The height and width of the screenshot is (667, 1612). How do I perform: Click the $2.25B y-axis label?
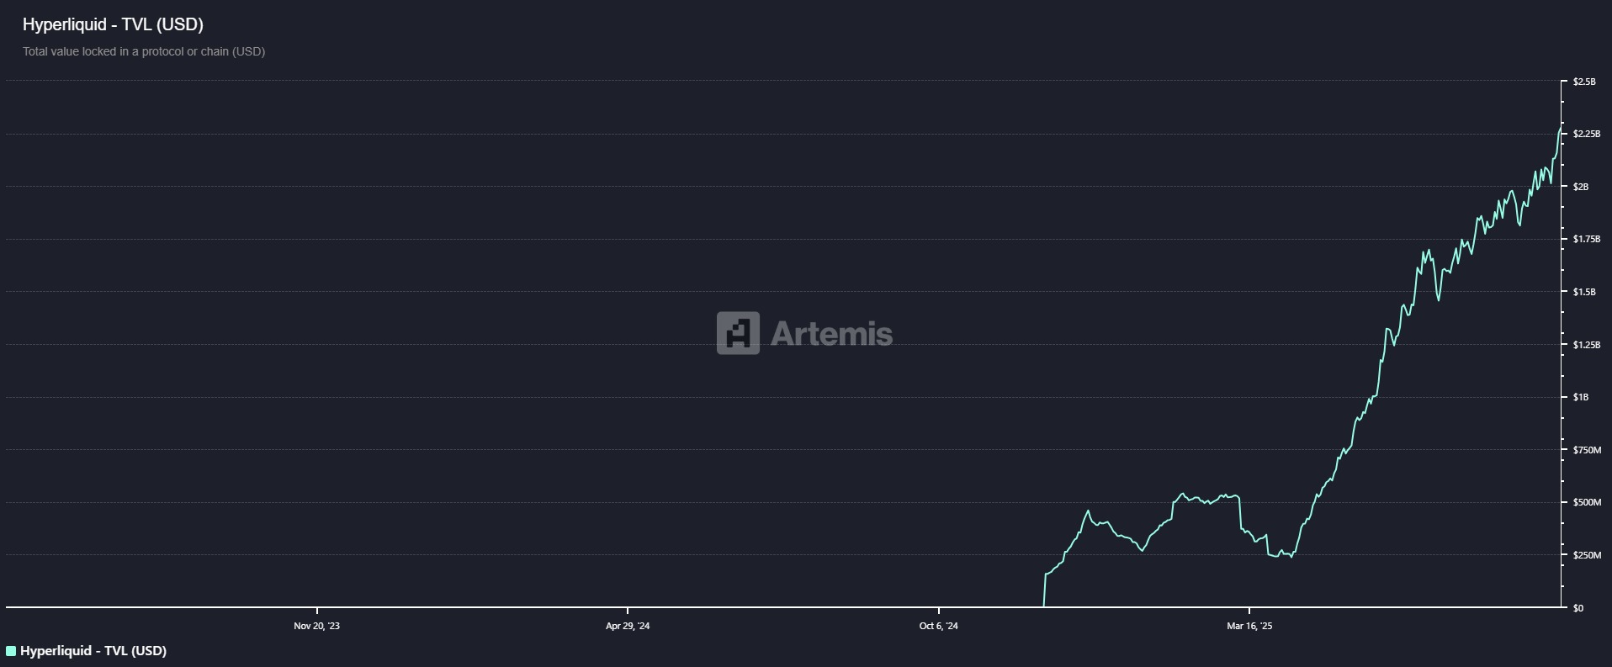click(x=1587, y=134)
